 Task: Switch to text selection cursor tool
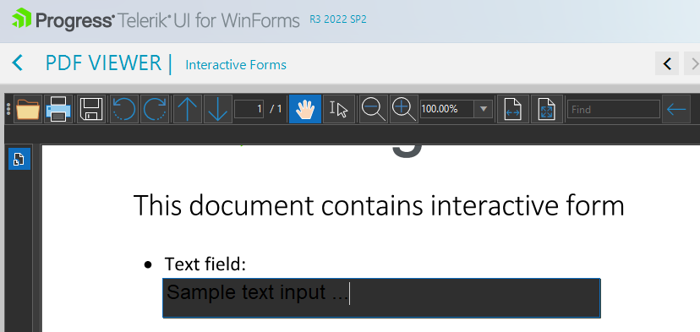coord(339,109)
